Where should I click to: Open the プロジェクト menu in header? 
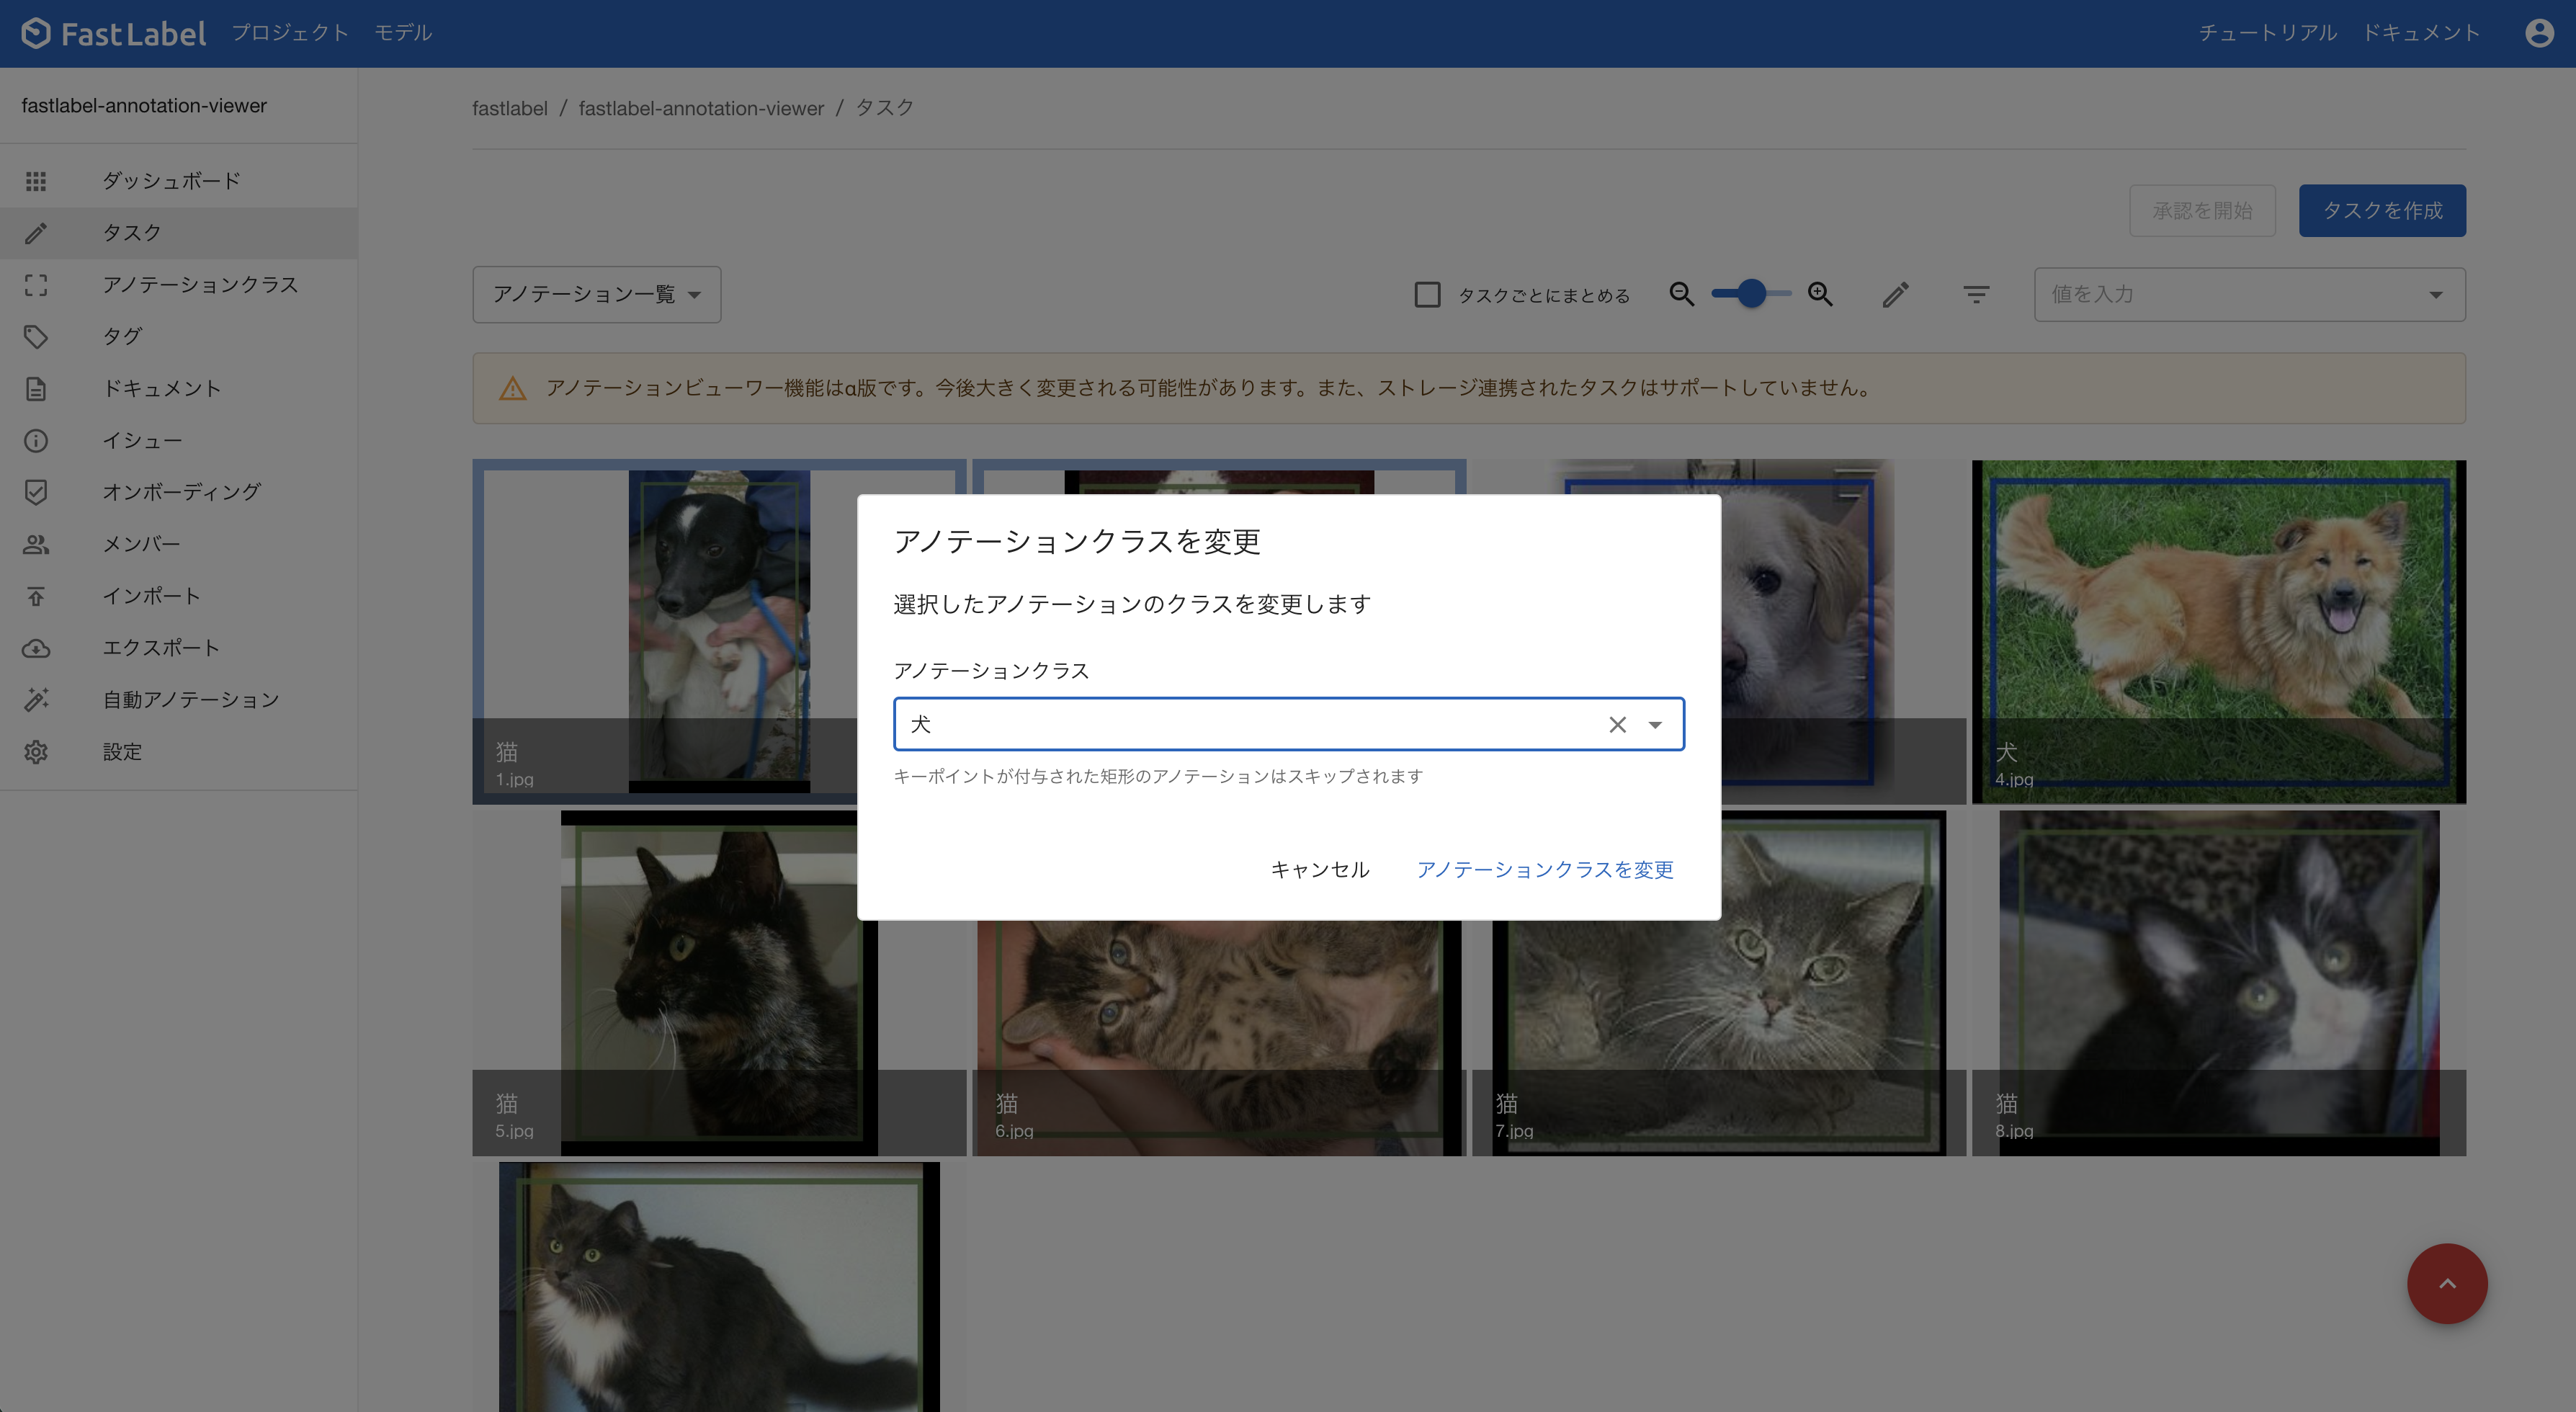pyautogui.click(x=290, y=33)
